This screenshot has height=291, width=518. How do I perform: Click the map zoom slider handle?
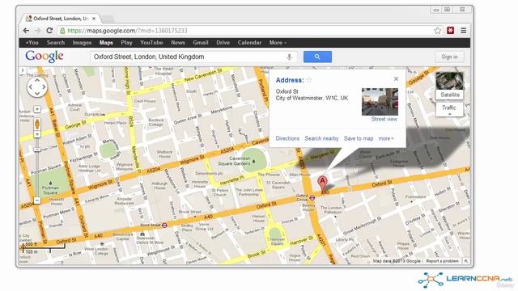tap(37, 150)
